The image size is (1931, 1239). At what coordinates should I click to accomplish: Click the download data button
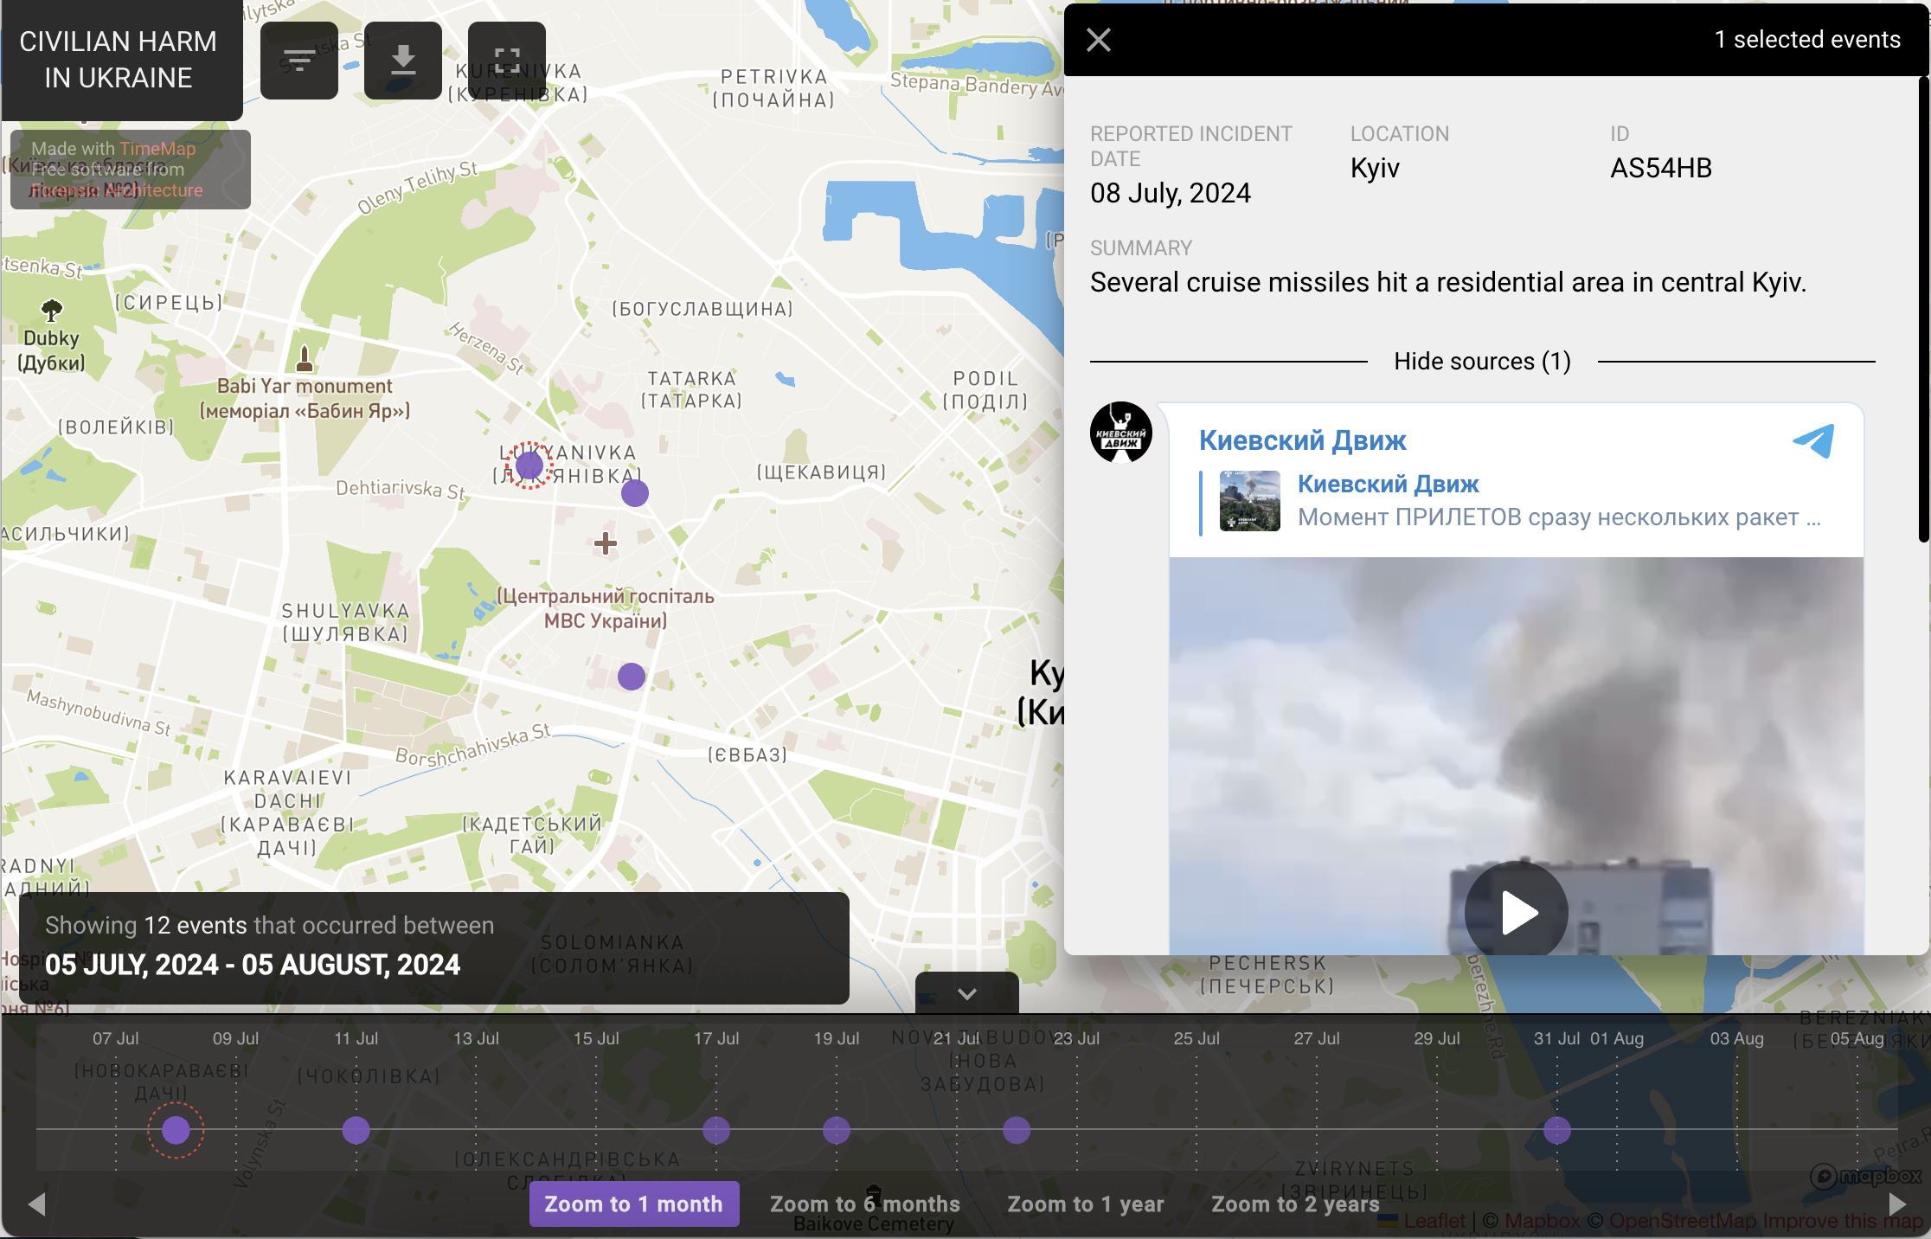pos(402,60)
